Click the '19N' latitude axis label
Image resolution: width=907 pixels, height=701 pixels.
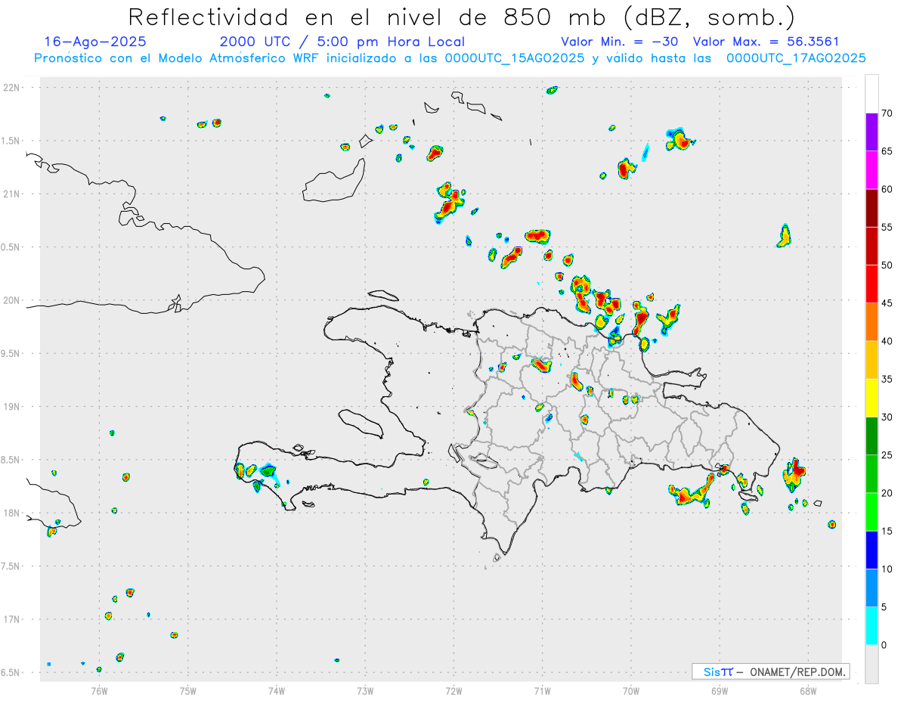click(11, 407)
